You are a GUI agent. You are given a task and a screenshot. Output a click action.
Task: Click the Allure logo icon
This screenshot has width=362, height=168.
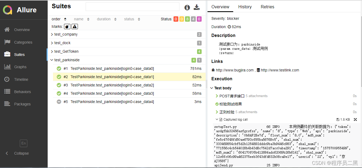point(8,10)
